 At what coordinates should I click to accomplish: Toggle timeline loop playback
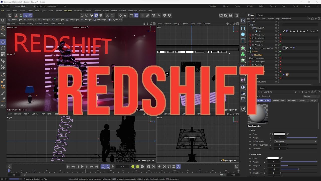(103, 166)
